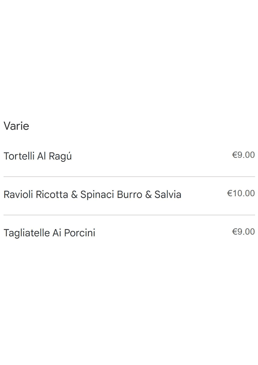Click the word "Spinaci"
The width and height of the screenshot is (258, 365).
[x=97, y=195]
